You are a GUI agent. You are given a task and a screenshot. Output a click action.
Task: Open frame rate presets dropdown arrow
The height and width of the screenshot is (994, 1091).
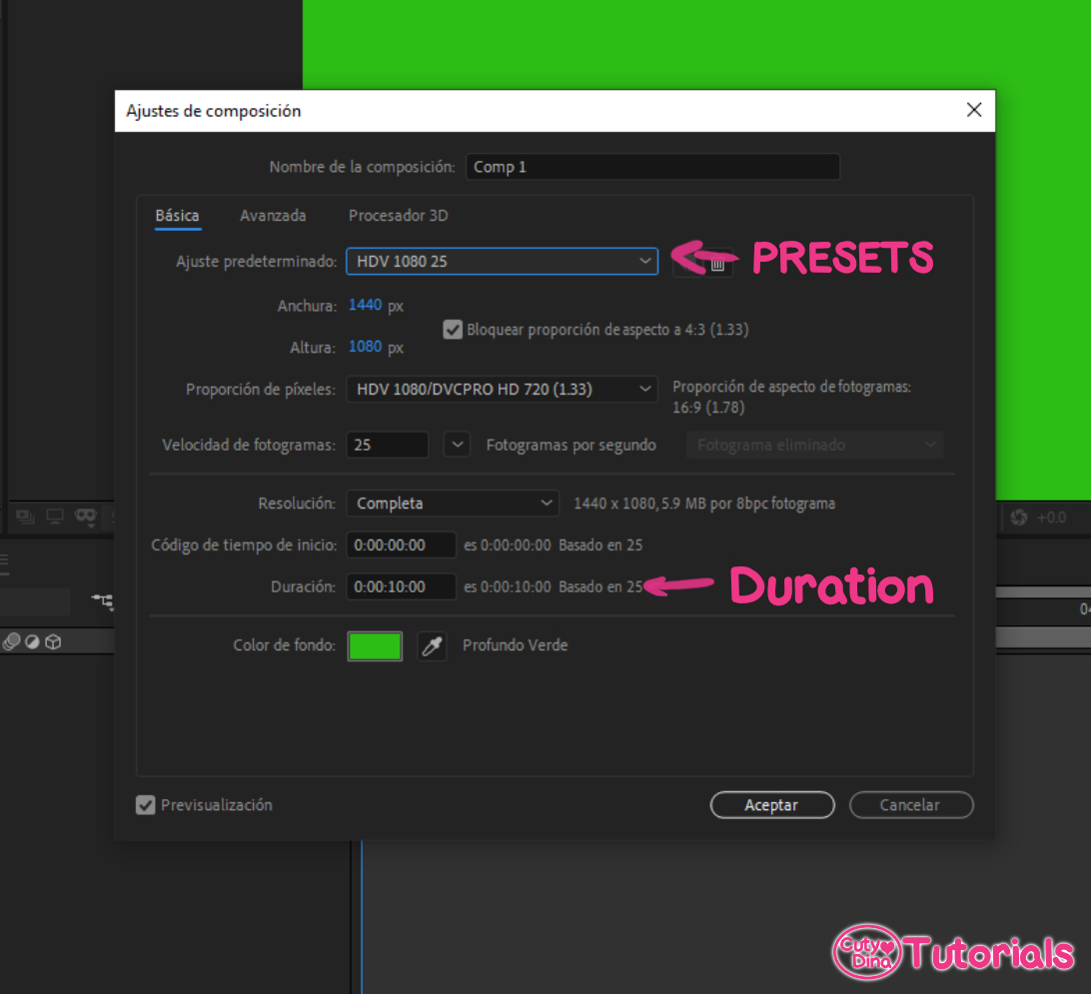coord(457,445)
